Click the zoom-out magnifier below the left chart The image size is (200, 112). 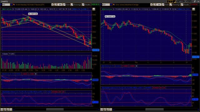(x=8, y=109)
